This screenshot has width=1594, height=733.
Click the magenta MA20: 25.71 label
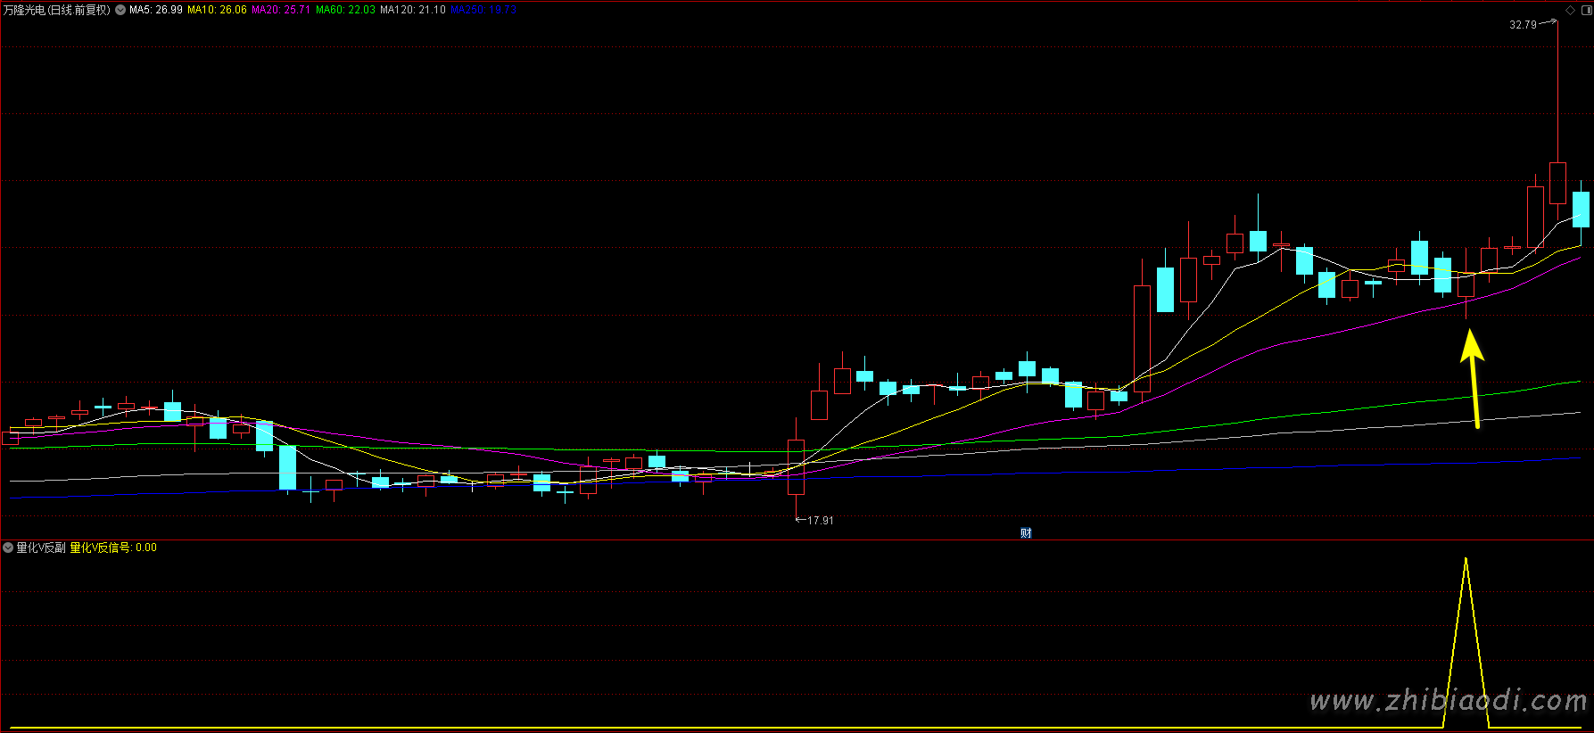pos(281,10)
